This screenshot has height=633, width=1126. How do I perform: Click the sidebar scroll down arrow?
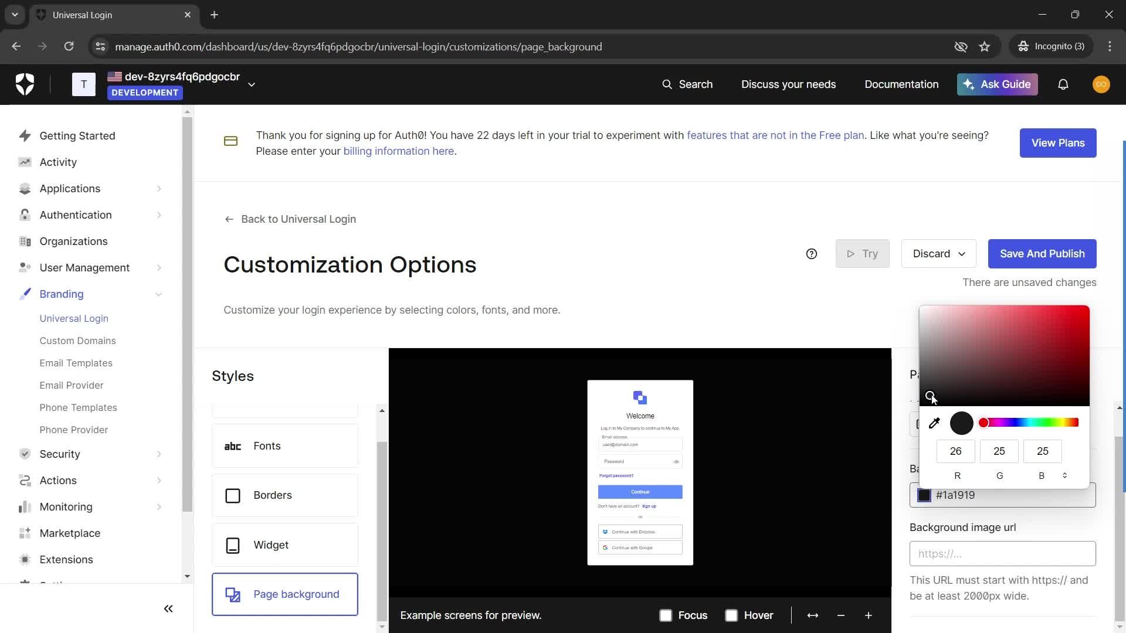[187, 576]
